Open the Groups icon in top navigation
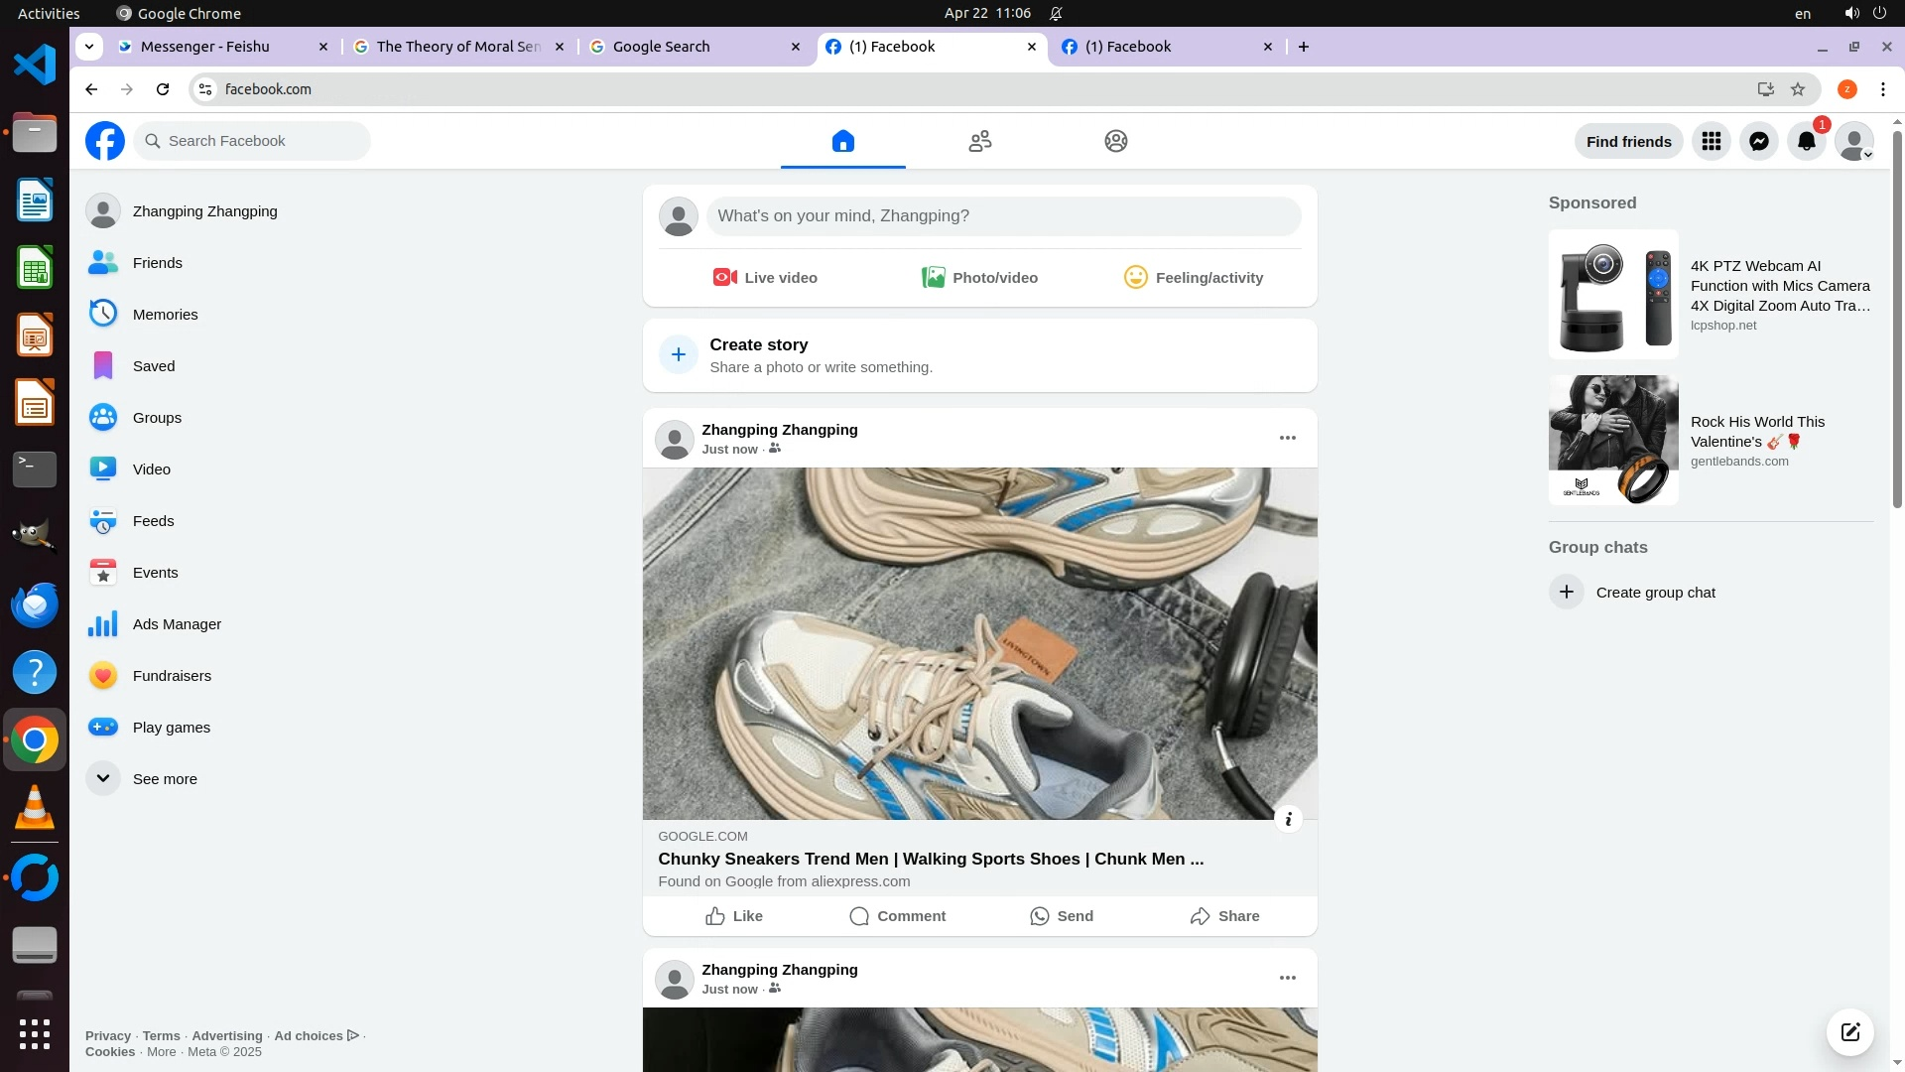1905x1072 pixels. [x=1115, y=141]
